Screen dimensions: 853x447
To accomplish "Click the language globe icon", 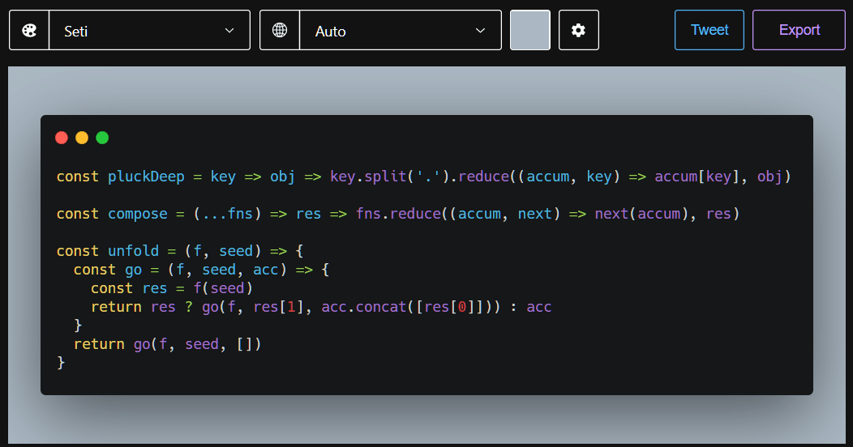I will 280,31.
